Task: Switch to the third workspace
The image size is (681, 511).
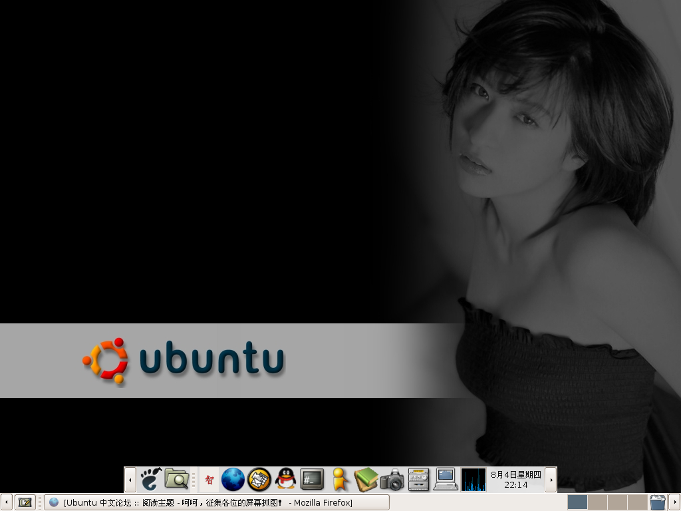Action: pyautogui.click(x=617, y=502)
